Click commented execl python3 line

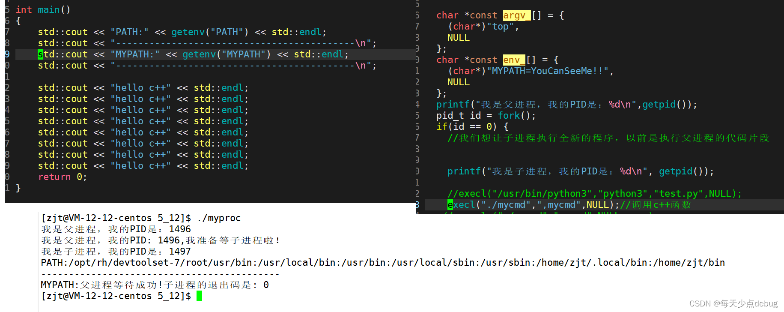coord(594,194)
